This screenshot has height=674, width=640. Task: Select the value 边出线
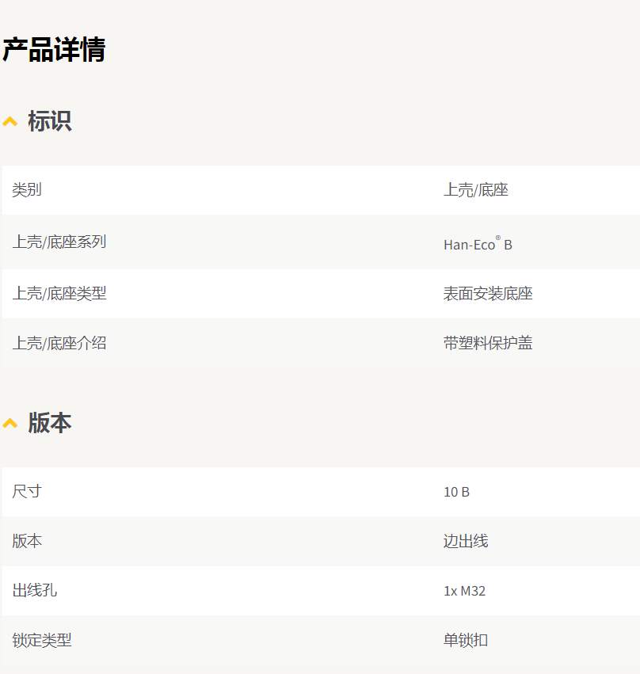tap(466, 541)
